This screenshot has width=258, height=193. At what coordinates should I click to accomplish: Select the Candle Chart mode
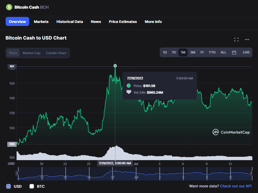[x=56, y=53]
